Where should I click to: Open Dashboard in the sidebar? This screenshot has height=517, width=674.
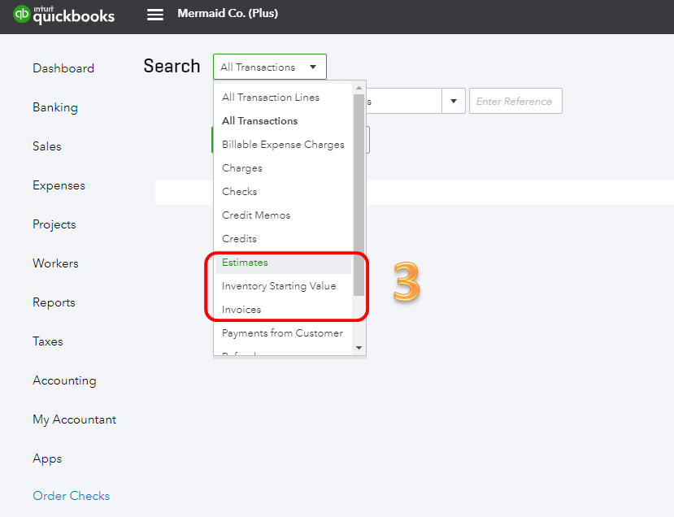click(63, 68)
